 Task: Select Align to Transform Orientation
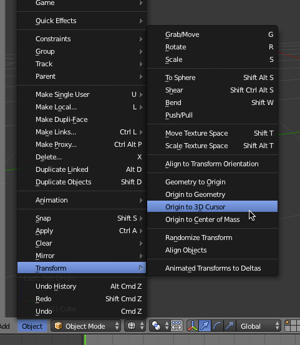click(x=213, y=164)
